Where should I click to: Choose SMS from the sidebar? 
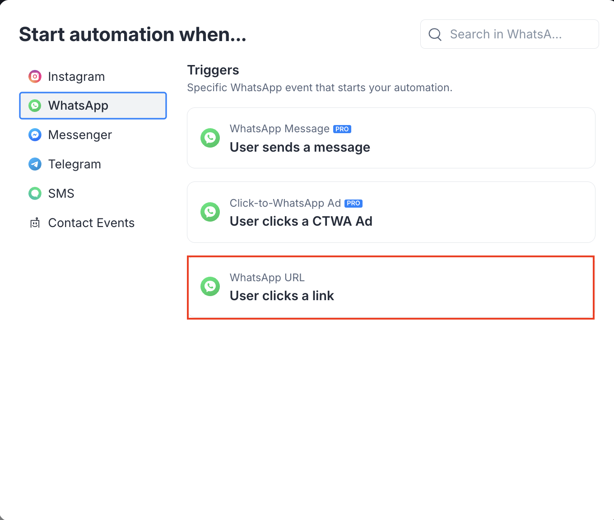pos(93,194)
